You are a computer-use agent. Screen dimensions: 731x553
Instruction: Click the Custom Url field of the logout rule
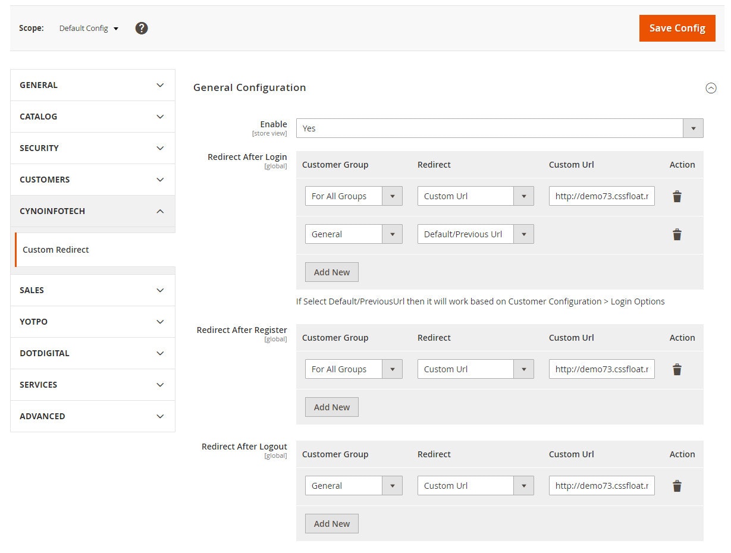point(601,485)
